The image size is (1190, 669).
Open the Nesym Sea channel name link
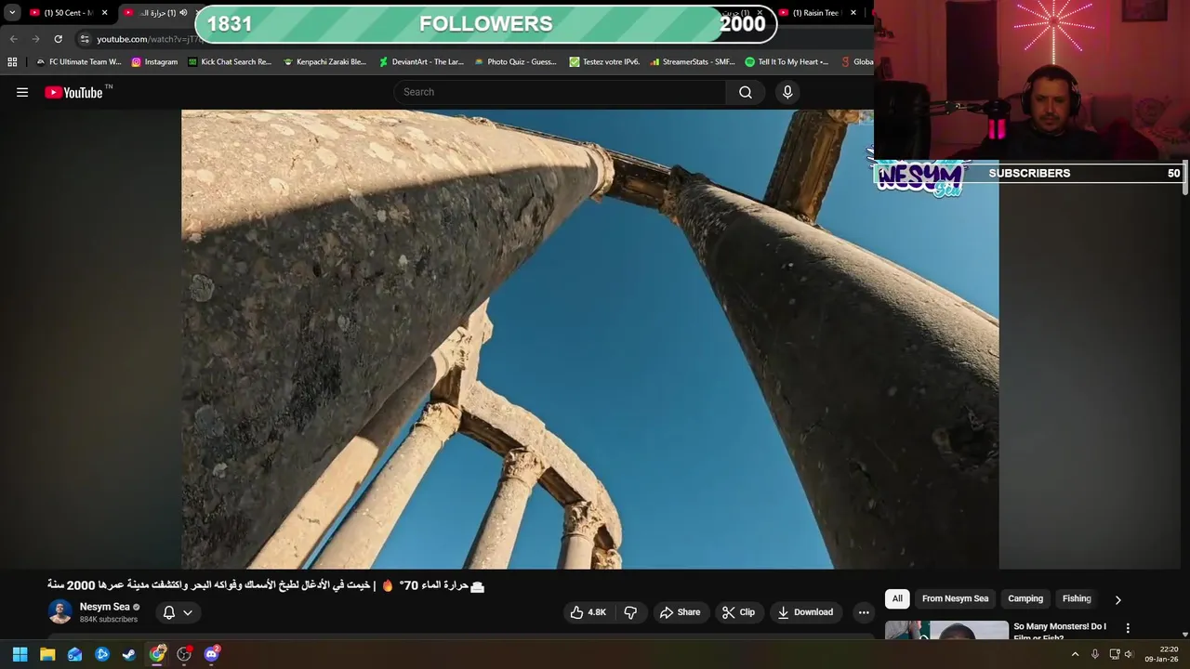click(104, 607)
